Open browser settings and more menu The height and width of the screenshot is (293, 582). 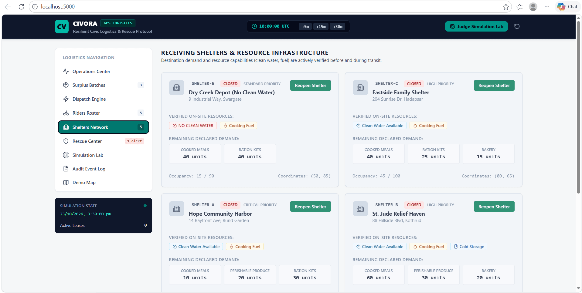(x=547, y=7)
